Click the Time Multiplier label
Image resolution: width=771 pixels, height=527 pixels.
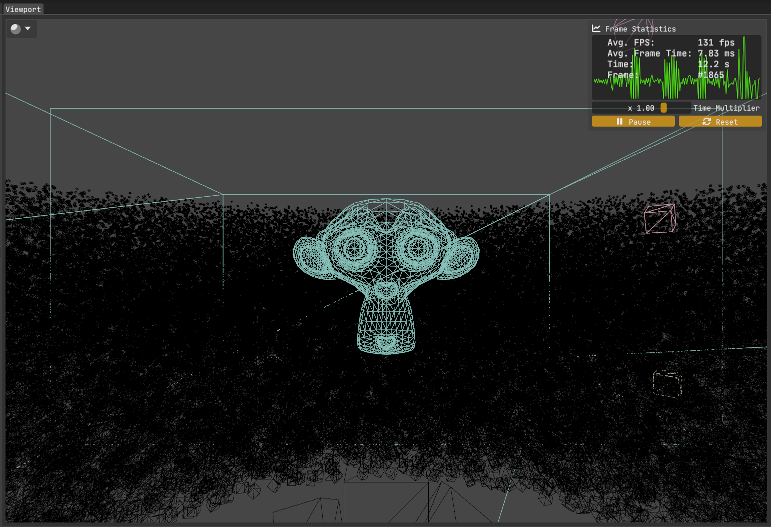(726, 108)
